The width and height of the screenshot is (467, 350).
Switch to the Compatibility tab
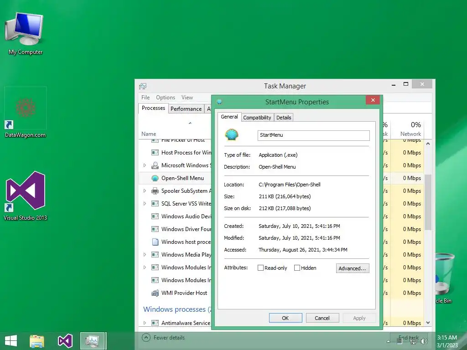point(257,118)
